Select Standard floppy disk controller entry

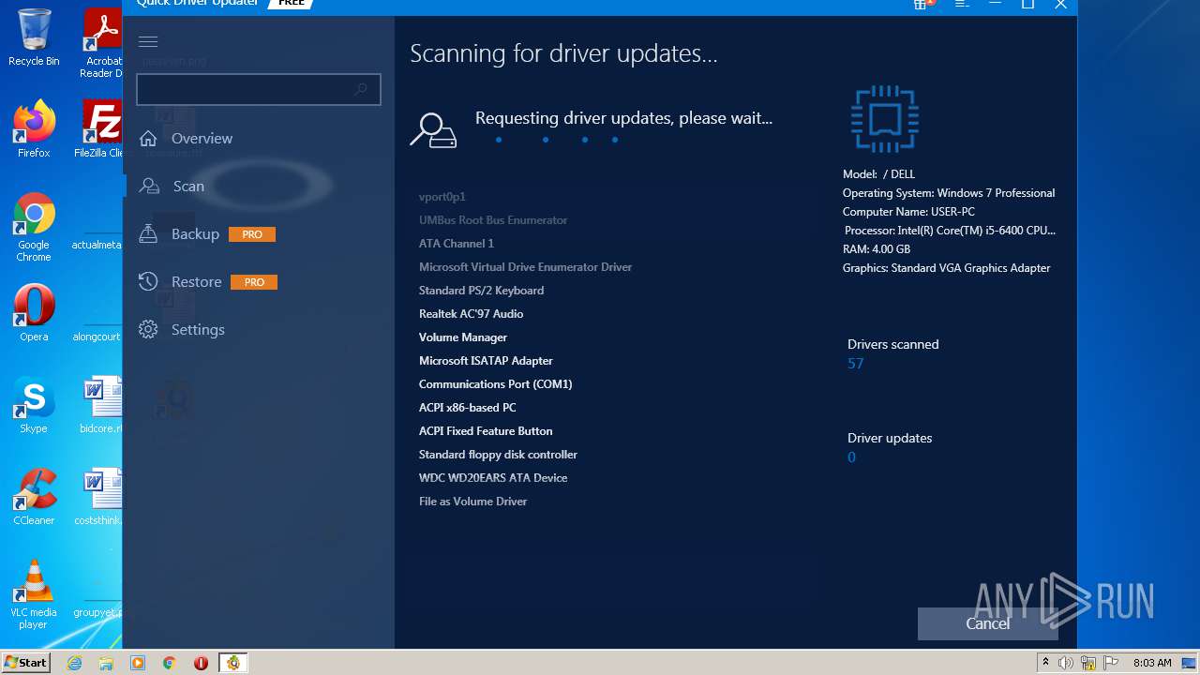[x=498, y=455]
